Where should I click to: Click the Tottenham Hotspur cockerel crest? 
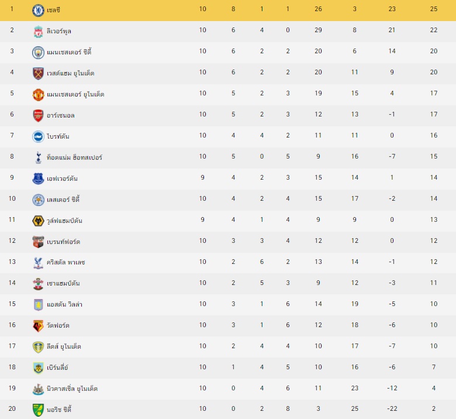point(38,157)
